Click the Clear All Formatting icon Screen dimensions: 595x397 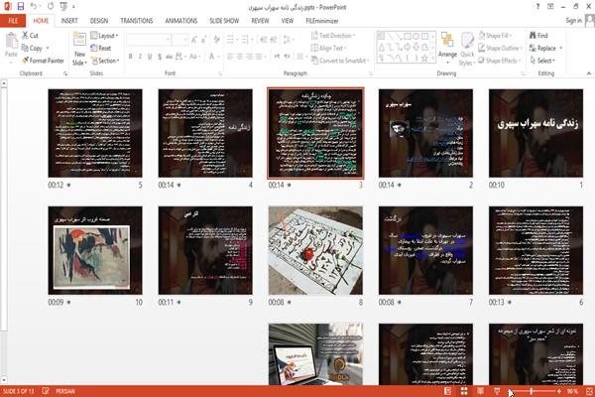point(216,39)
